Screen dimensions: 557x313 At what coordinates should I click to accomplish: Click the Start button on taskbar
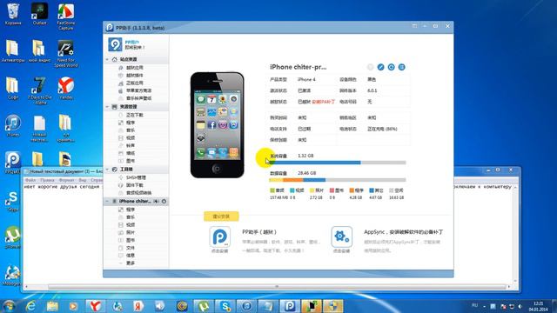(9, 306)
